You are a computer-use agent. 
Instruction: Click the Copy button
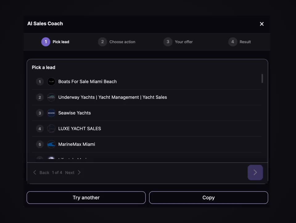[x=208, y=197]
